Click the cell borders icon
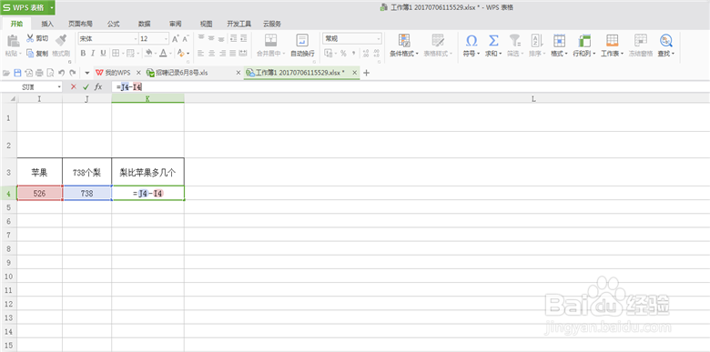Viewport: 710px width, 352px height. [116, 54]
